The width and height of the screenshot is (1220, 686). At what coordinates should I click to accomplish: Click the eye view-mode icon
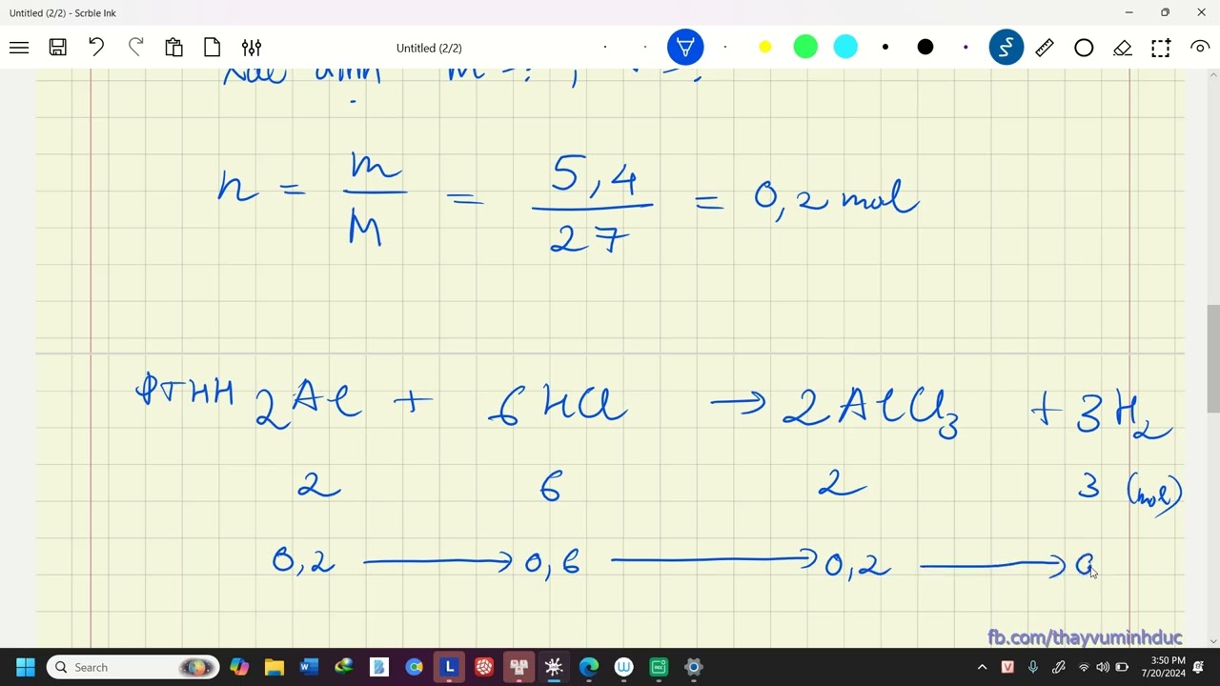pos(1200,47)
